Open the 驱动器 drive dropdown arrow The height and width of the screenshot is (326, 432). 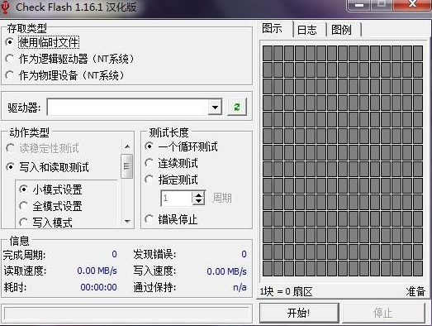point(215,107)
